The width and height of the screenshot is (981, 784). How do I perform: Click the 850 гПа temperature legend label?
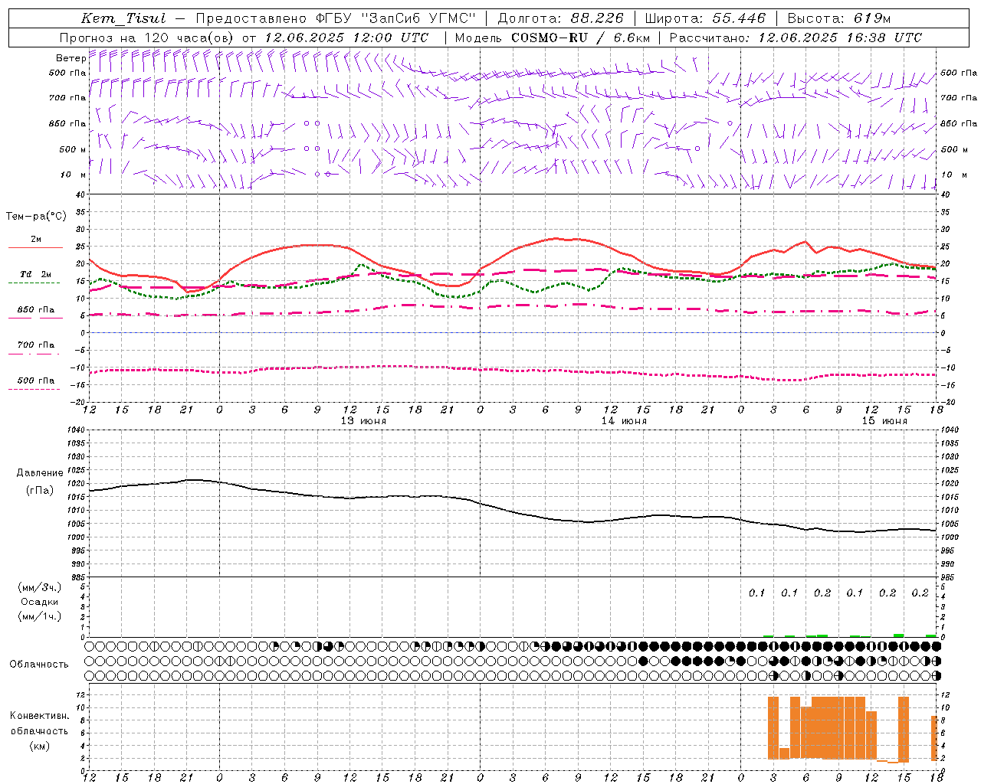tap(36, 310)
